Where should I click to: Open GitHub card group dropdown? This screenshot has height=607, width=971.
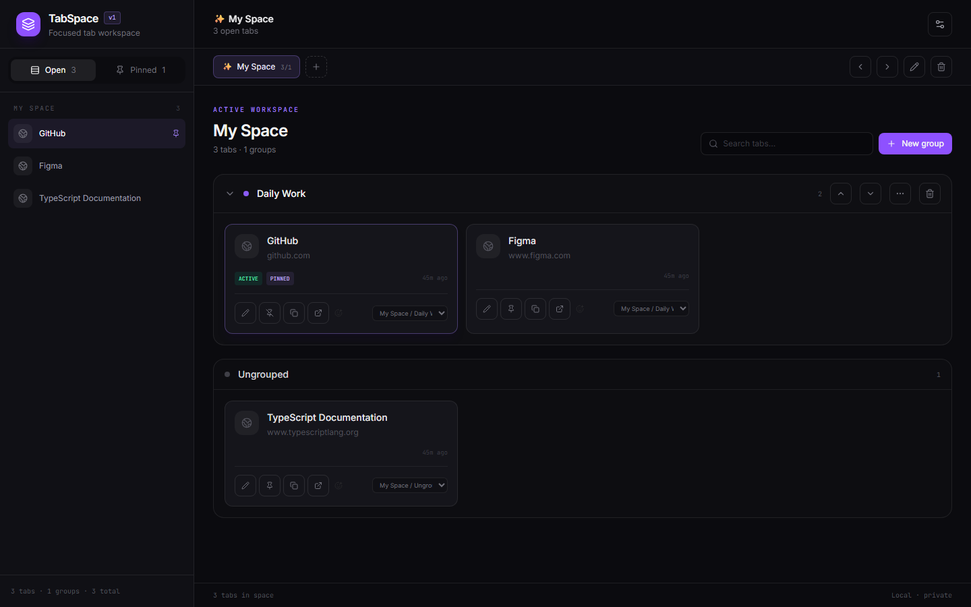[410, 313]
